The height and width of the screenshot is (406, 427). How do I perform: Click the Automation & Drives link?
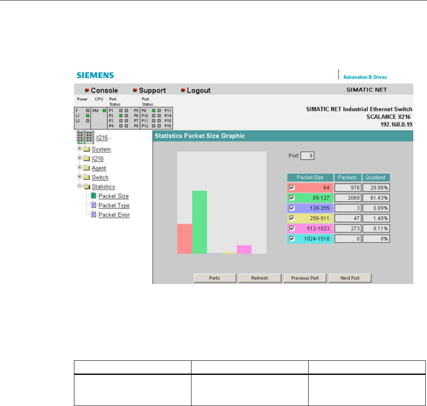pos(365,77)
